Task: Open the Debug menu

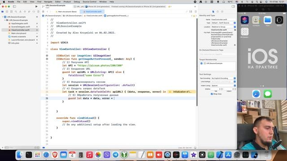Action: 77,2
